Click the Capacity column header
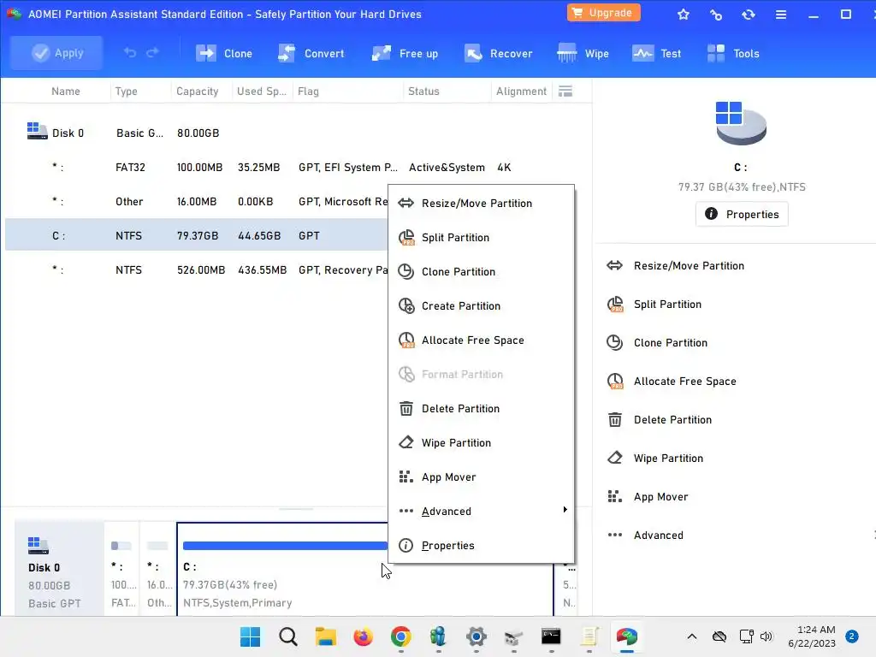Screen dimensions: 876x657 (198, 91)
